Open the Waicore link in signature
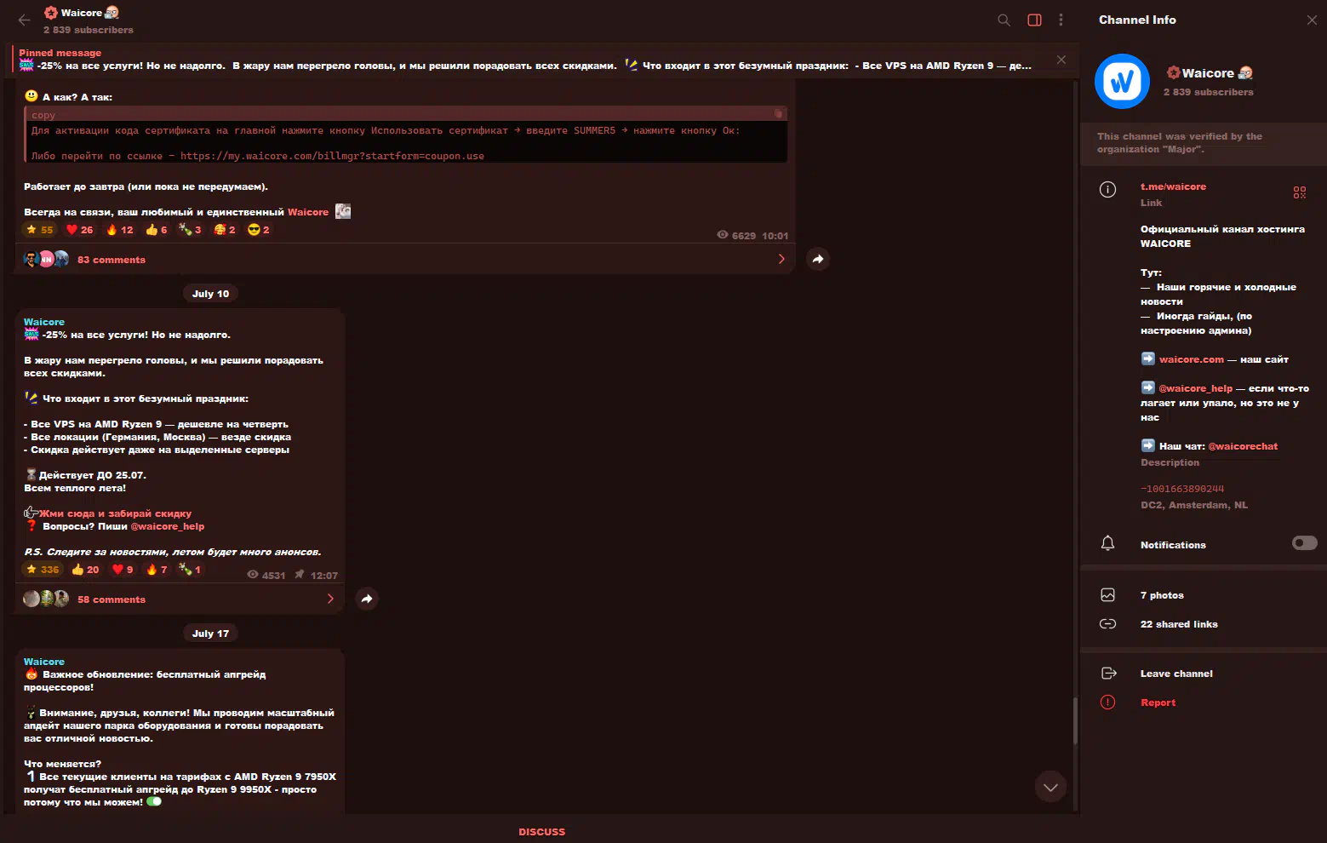Screen dimensions: 1327x843 tap(308, 212)
